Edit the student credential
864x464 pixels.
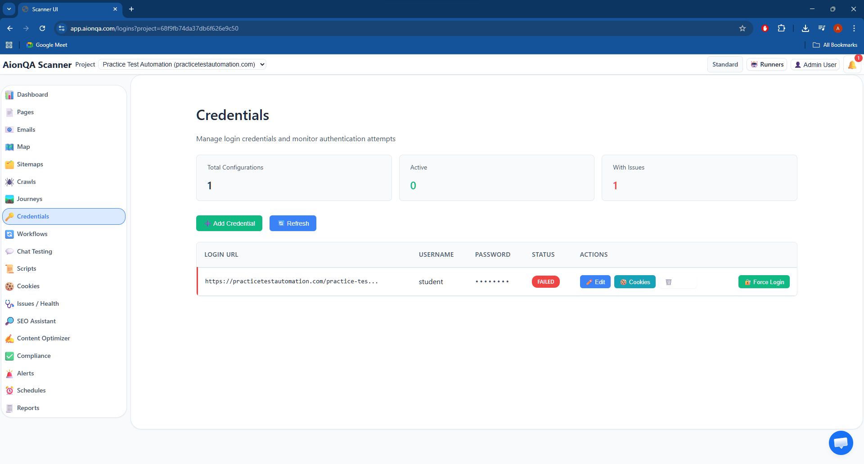click(595, 282)
